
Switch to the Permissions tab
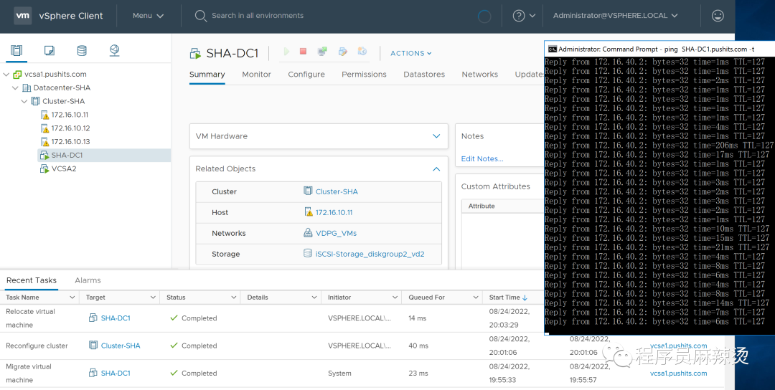pyautogui.click(x=365, y=75)
